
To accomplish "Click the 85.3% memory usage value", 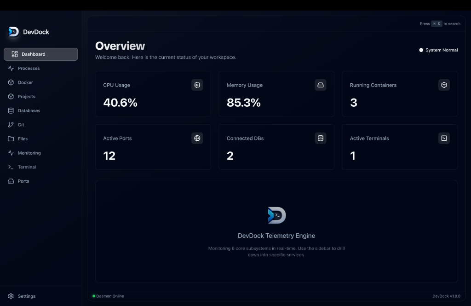I will pos(244,103).
